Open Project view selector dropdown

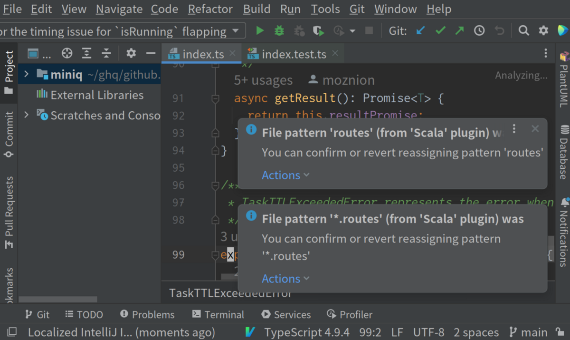click(38, 54)
